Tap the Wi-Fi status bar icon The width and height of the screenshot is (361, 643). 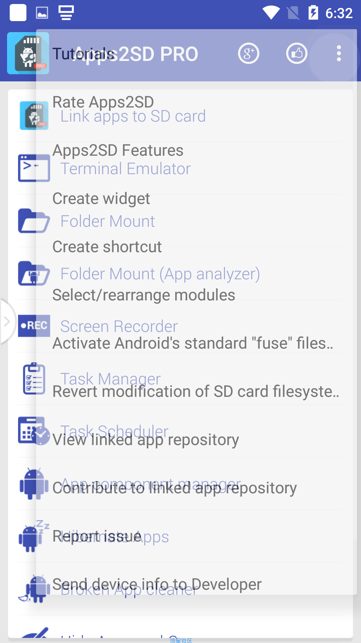271,13
